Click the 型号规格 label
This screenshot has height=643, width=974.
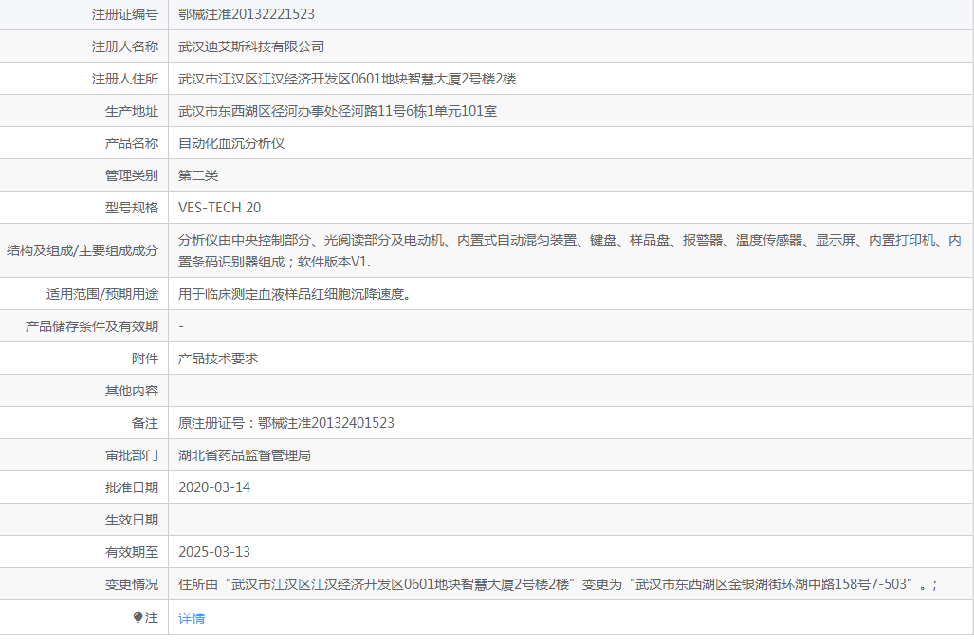pyautogui.click(x=132, y=208)
